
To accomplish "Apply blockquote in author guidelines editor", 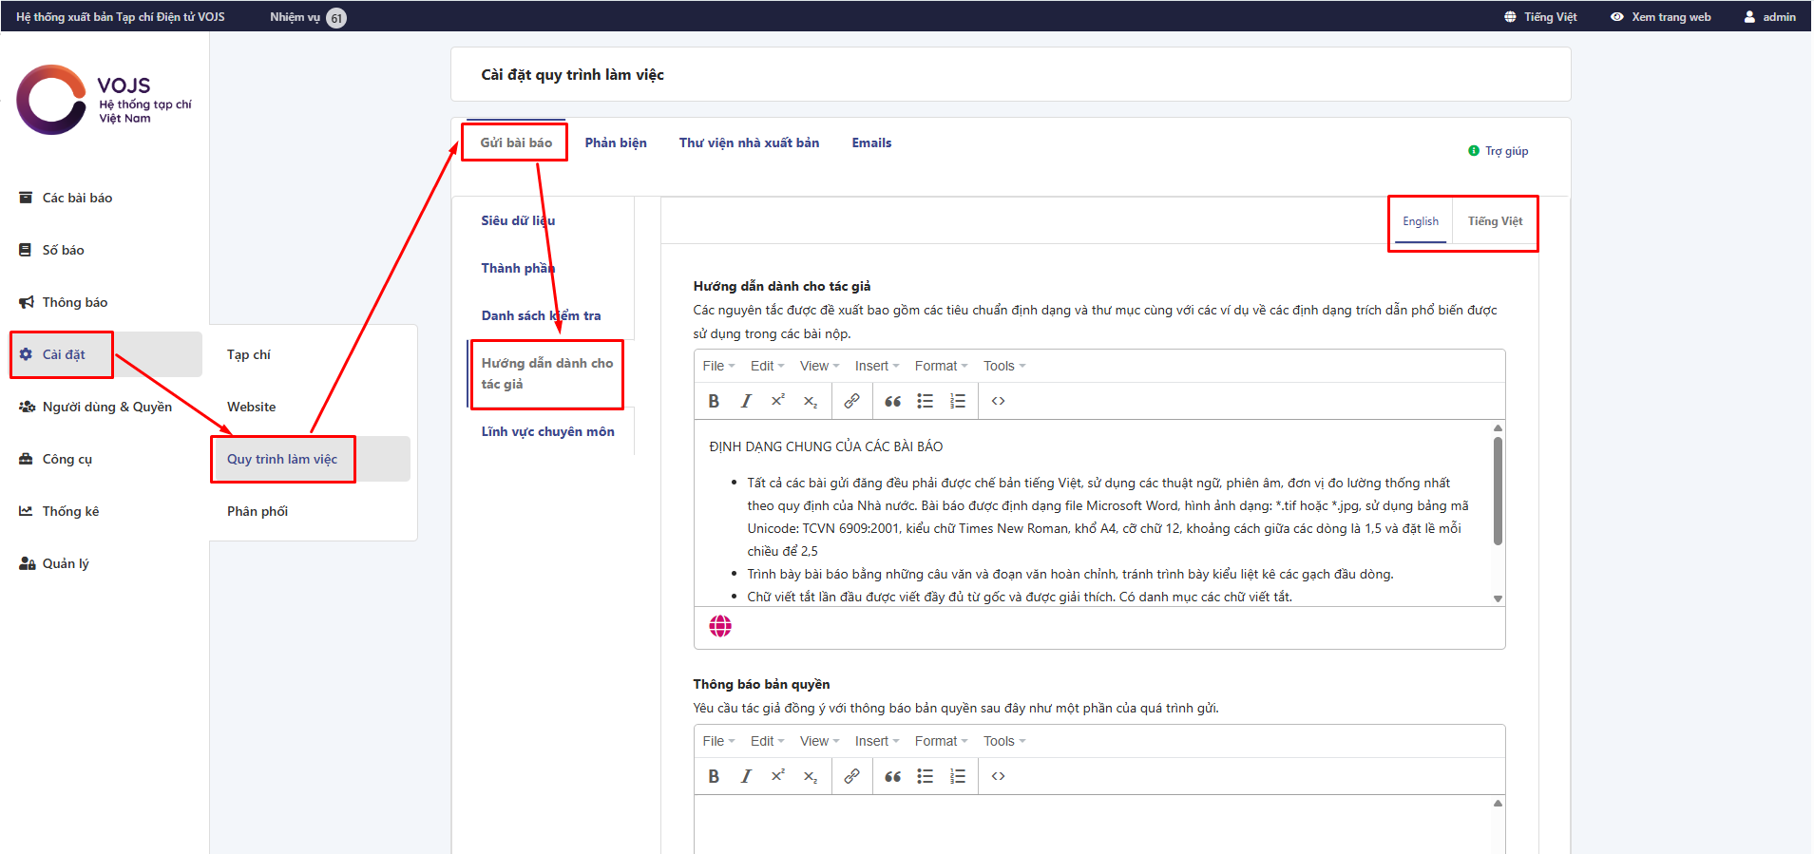I will (892, 401).
